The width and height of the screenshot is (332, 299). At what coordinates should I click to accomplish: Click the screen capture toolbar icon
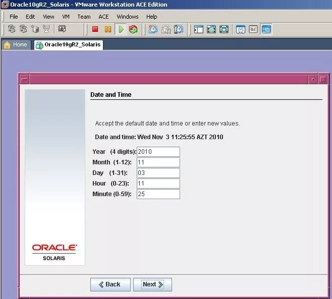(x=62, y=29)
